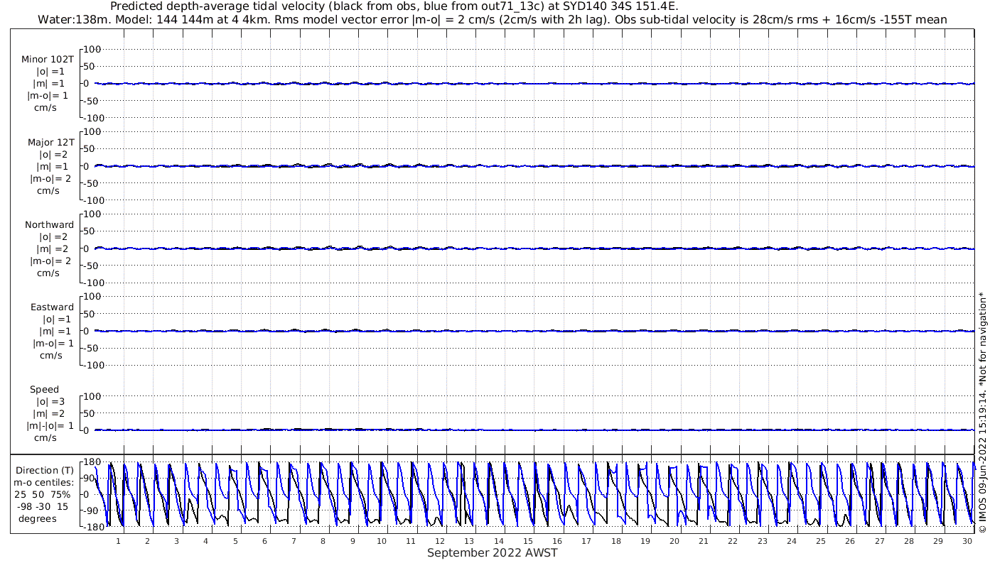Click the 100 tick on Speed panel axis
Screen dimensions: 995x568
click(x=94, y=396)
